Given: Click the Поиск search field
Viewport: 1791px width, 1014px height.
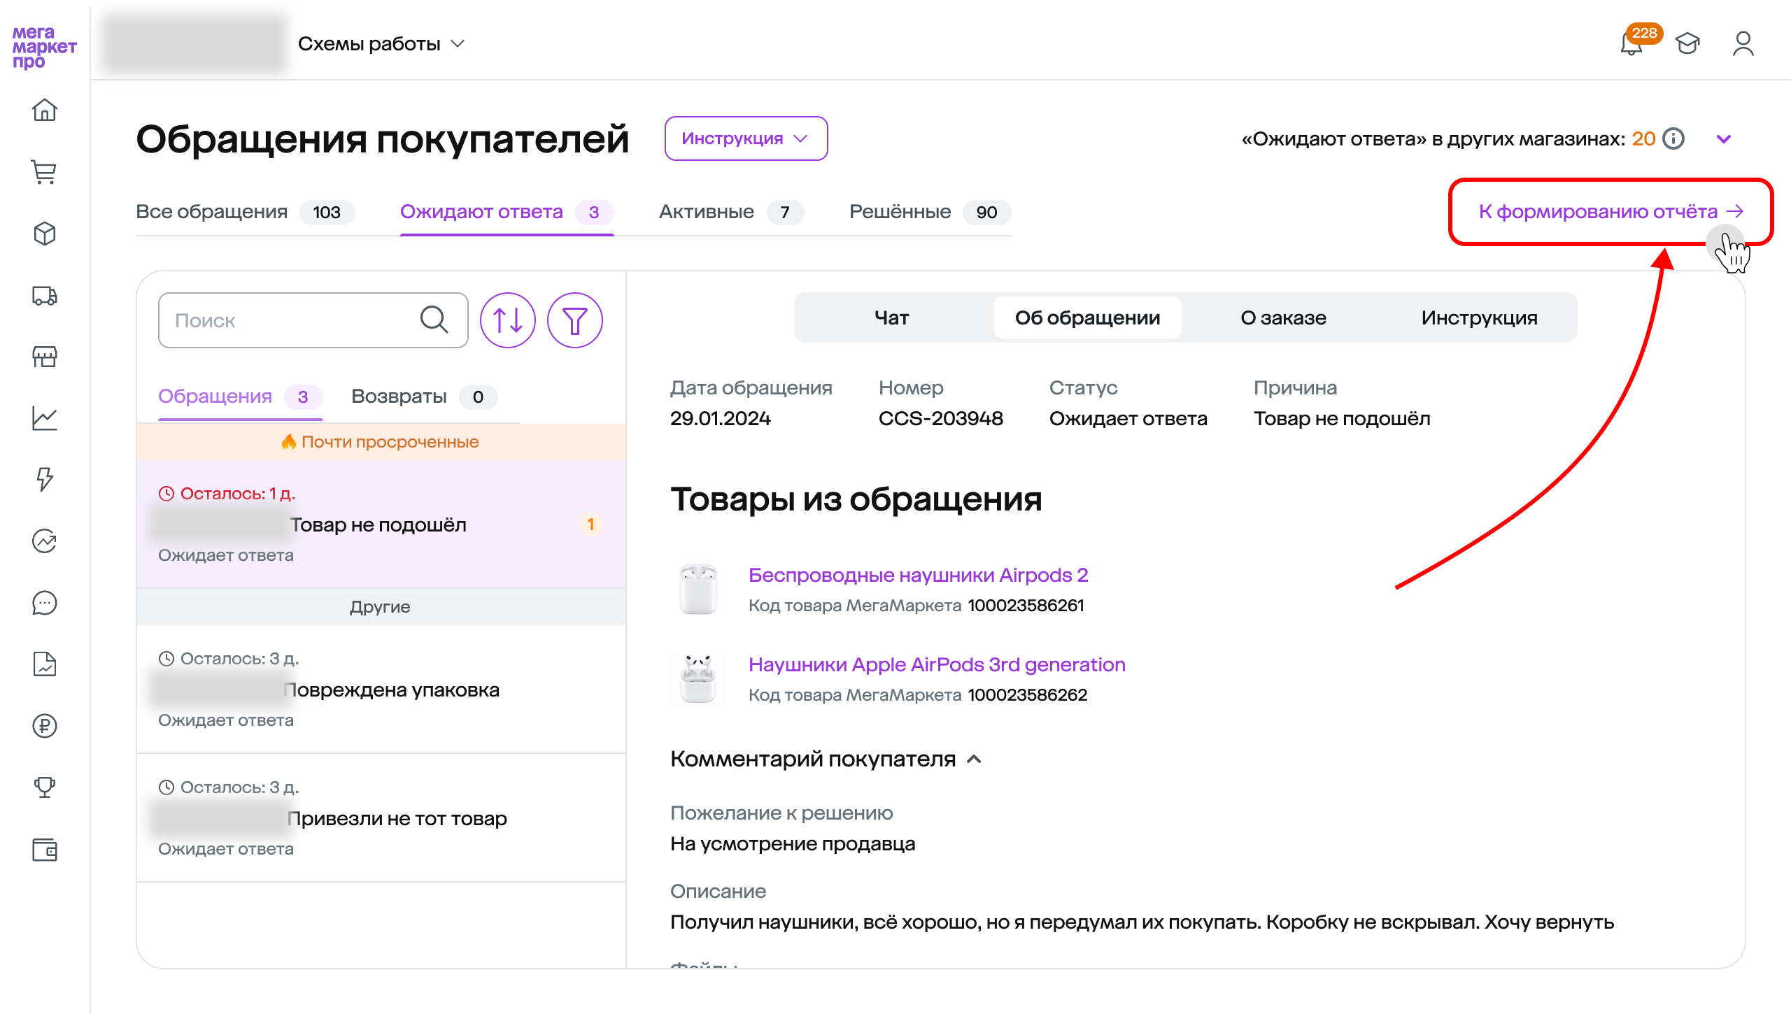Looking at the screenshot, I should click(294, 320).
